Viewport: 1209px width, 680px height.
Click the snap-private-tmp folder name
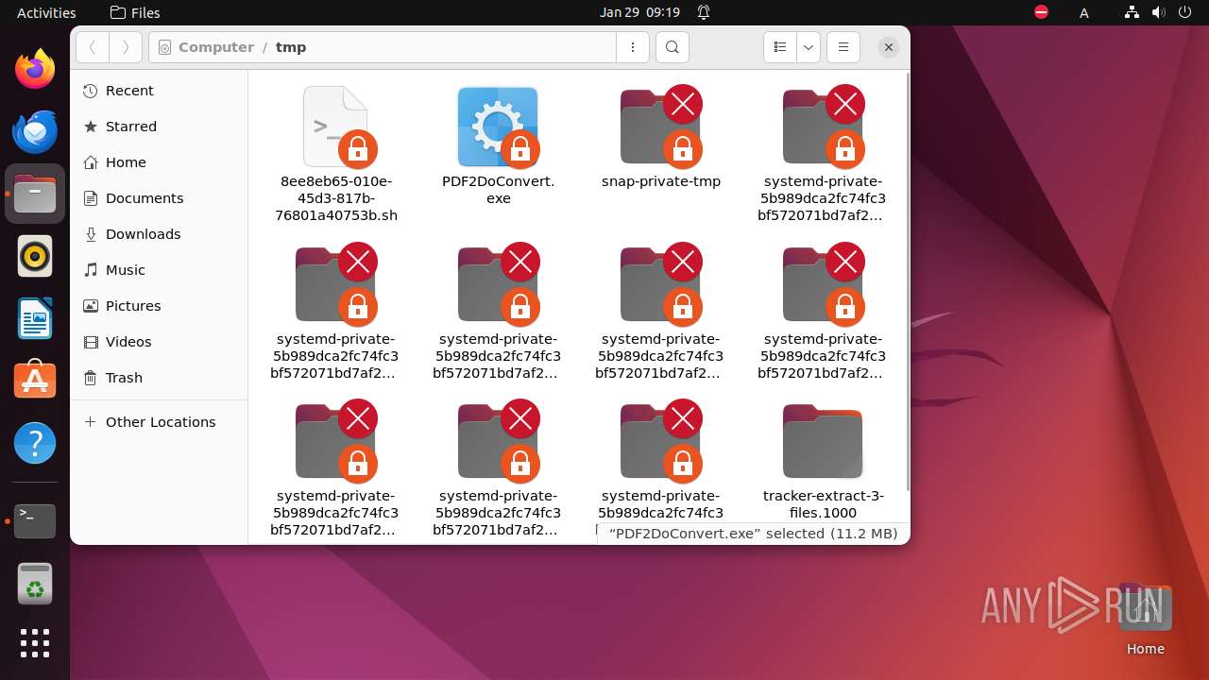point(661,181)
